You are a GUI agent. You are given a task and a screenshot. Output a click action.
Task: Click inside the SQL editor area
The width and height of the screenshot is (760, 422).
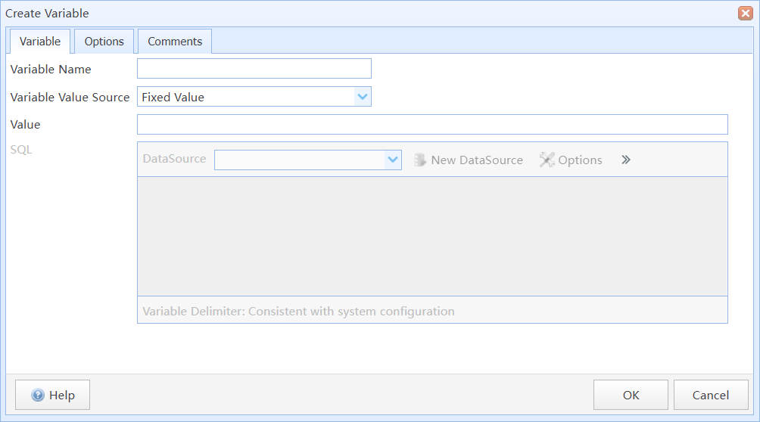tap(432, 237)
